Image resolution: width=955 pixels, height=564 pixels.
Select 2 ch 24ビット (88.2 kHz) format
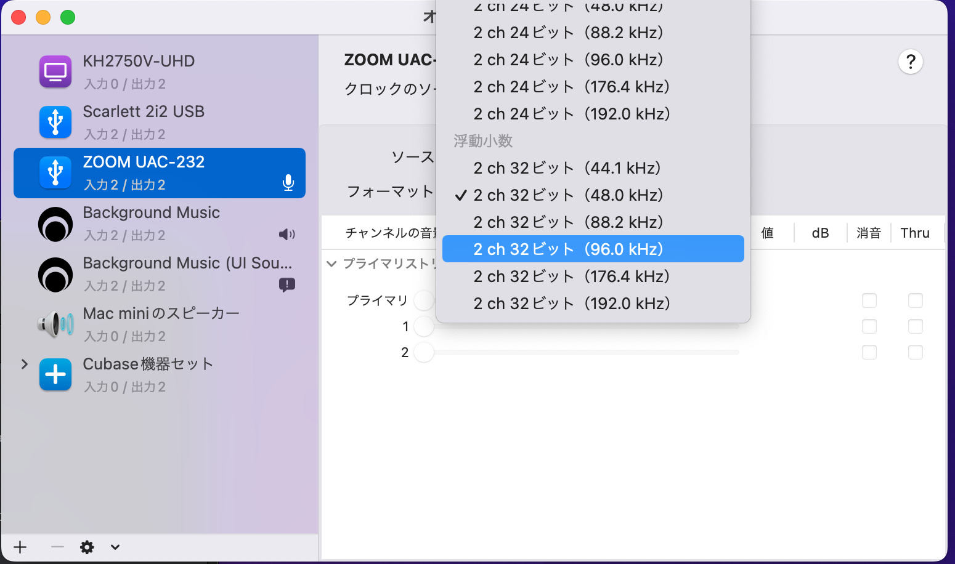click(593, 33)
